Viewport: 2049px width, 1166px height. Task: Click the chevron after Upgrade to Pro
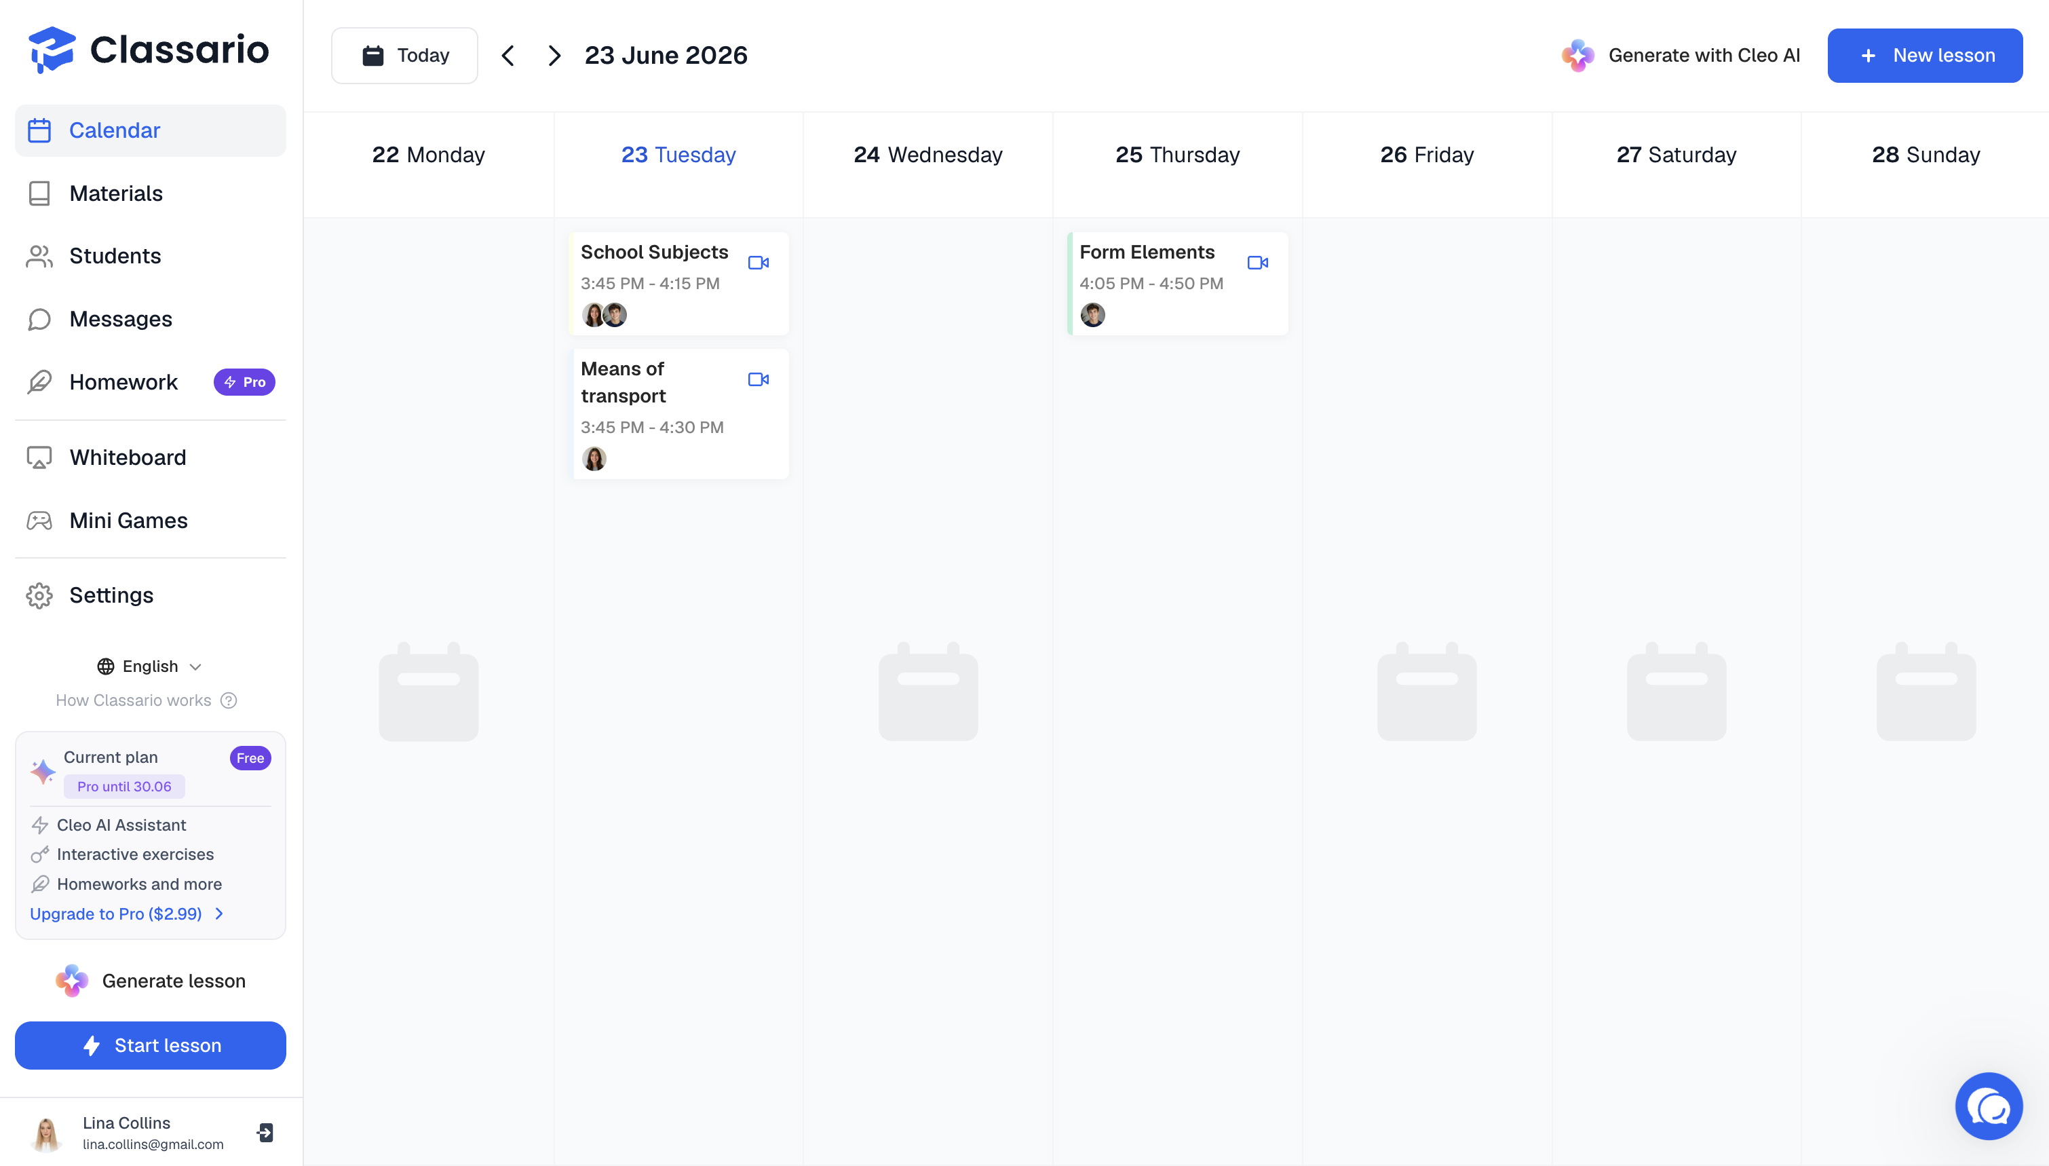[x=219, y=914]
